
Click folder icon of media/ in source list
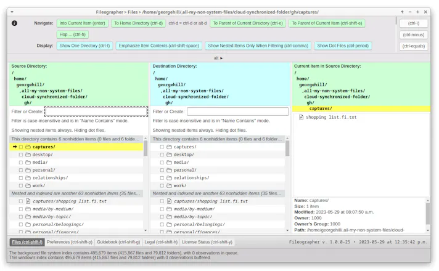click(x=28, y=163)
